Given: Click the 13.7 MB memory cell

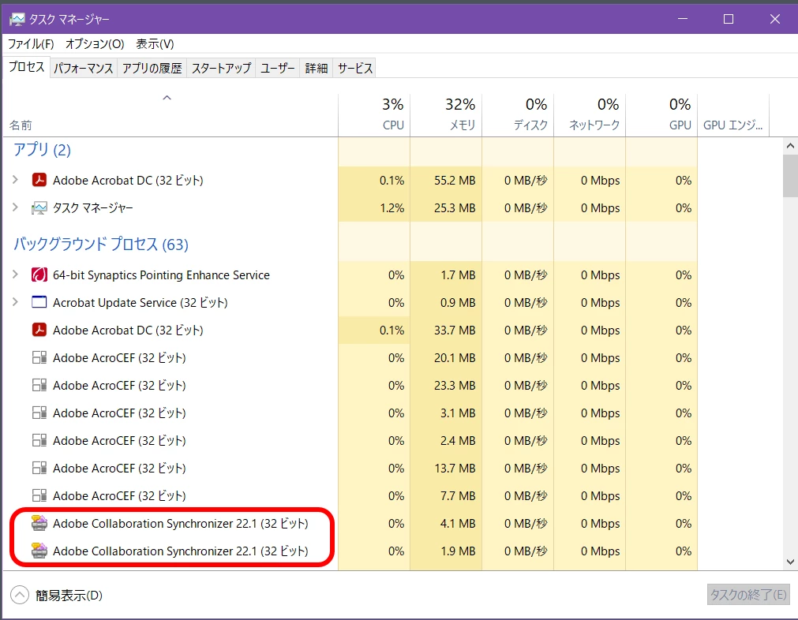Looking at the screenshot, I should click(446, 468).
